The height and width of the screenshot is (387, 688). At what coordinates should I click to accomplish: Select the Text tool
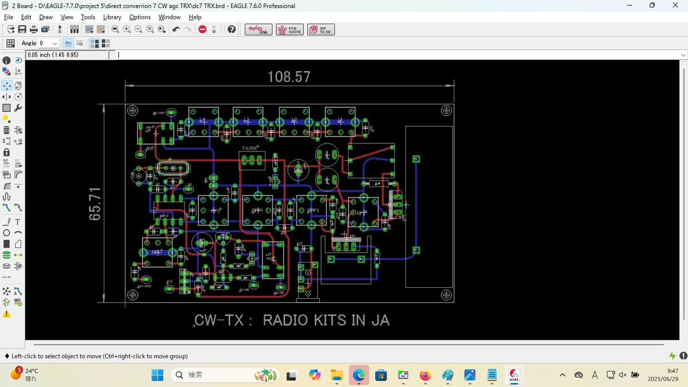[x=18, y=222]
